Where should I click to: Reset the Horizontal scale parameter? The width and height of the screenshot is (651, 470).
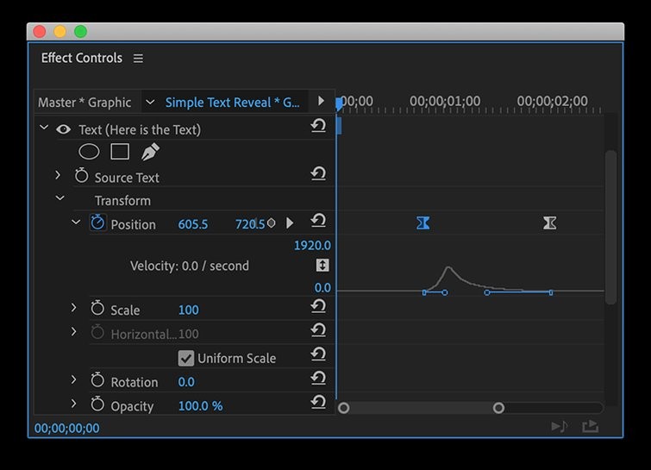click(x=318, y=330)
